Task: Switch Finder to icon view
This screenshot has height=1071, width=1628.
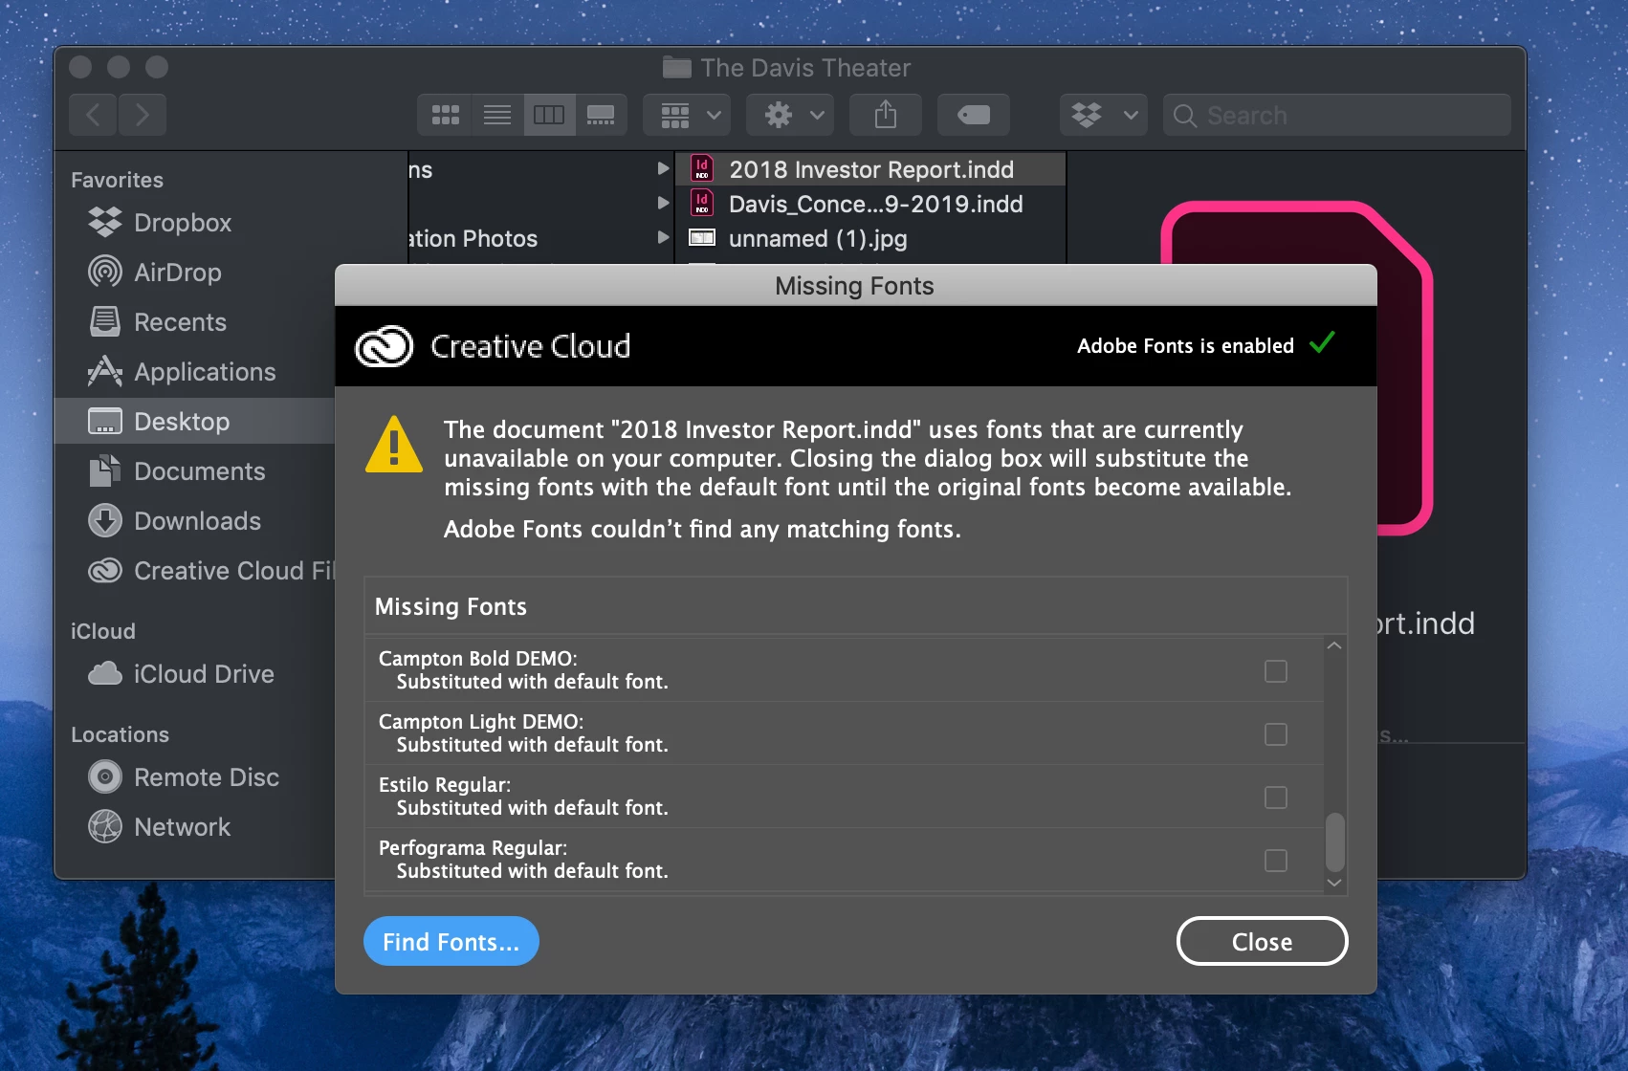Action: pyautogui.click(x=445, y=115)
